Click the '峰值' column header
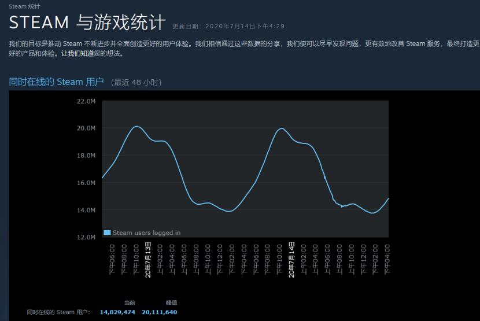The image size is (480, 321). 171,302
